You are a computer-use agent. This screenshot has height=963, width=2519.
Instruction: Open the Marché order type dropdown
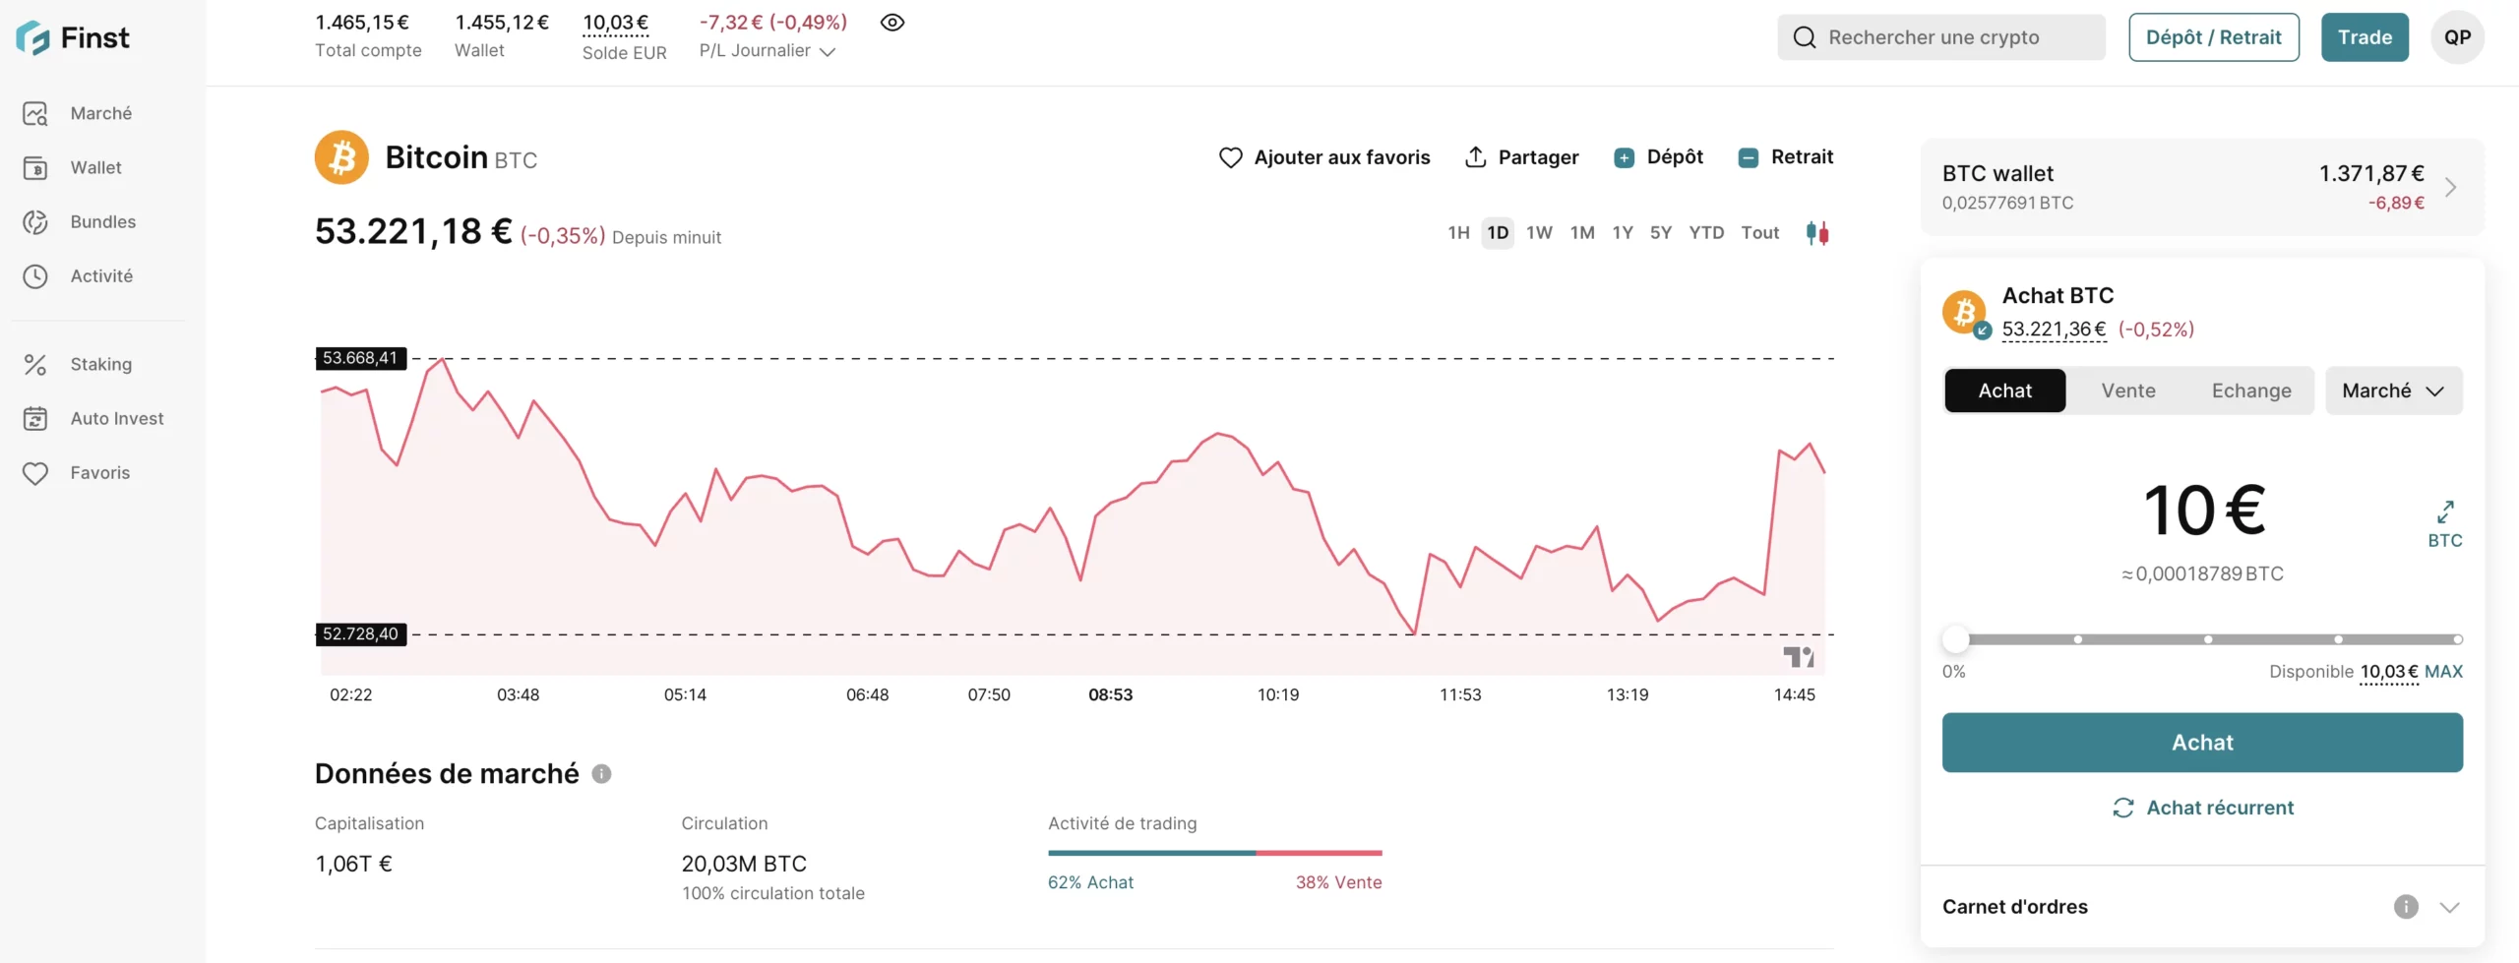[2394, 391]
